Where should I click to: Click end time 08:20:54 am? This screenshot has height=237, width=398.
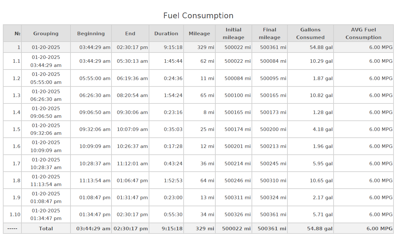[132, 95]
